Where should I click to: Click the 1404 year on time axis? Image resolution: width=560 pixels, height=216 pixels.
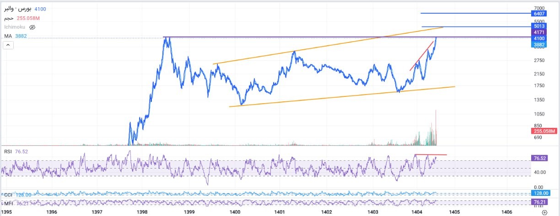coord(416,212)
